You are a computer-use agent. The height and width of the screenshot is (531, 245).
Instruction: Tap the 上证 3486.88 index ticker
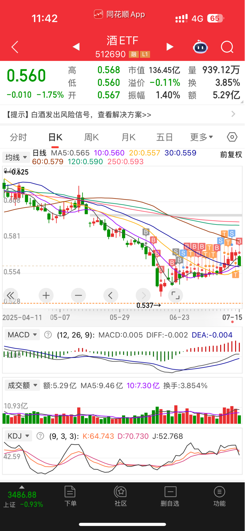(23, 499)
